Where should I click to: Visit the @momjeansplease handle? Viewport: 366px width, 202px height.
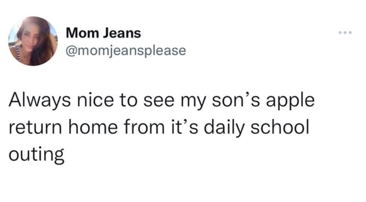[x=126, y=51]
